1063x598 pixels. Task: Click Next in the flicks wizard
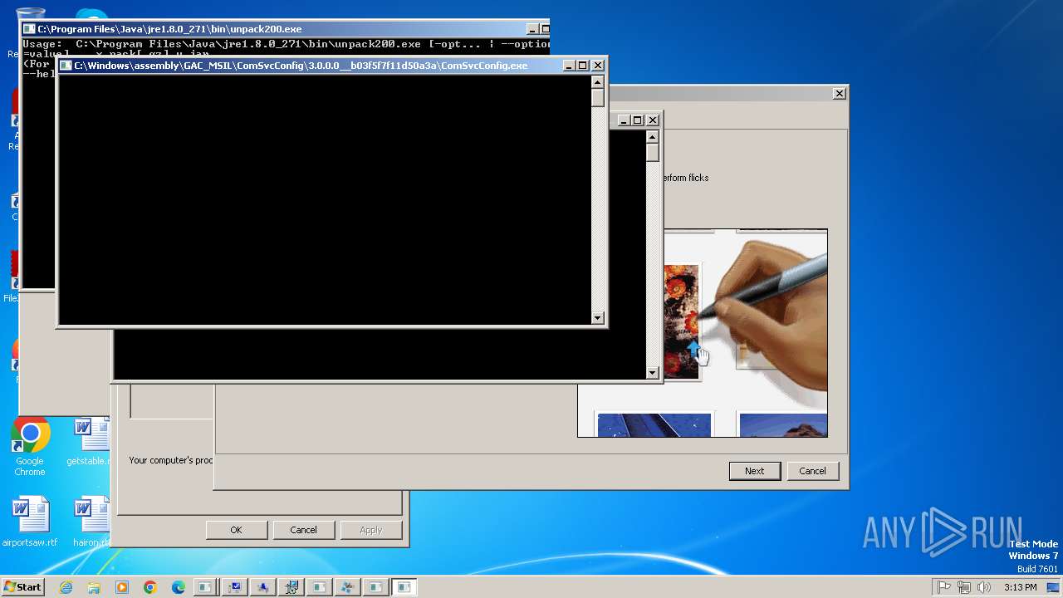754,471
